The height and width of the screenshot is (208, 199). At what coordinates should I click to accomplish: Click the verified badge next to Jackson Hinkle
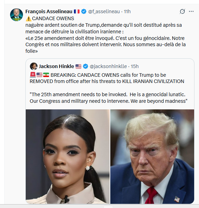point(86,66)
